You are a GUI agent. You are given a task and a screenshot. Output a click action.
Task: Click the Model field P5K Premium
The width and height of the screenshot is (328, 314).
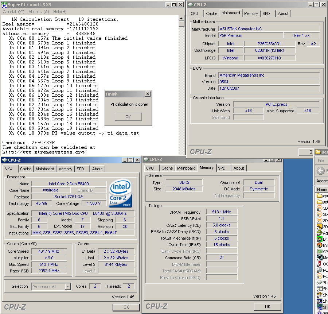pyautogui.click(x=251, y=36)
